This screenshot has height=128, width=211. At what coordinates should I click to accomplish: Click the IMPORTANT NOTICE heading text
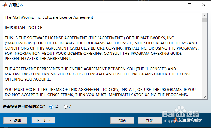24,27
